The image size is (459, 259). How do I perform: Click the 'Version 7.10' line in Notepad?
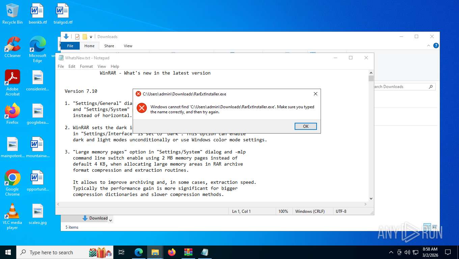(81, 91)
